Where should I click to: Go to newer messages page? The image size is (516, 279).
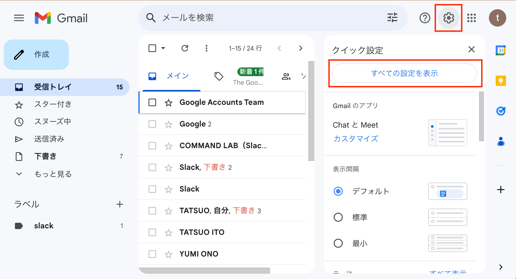279,48
